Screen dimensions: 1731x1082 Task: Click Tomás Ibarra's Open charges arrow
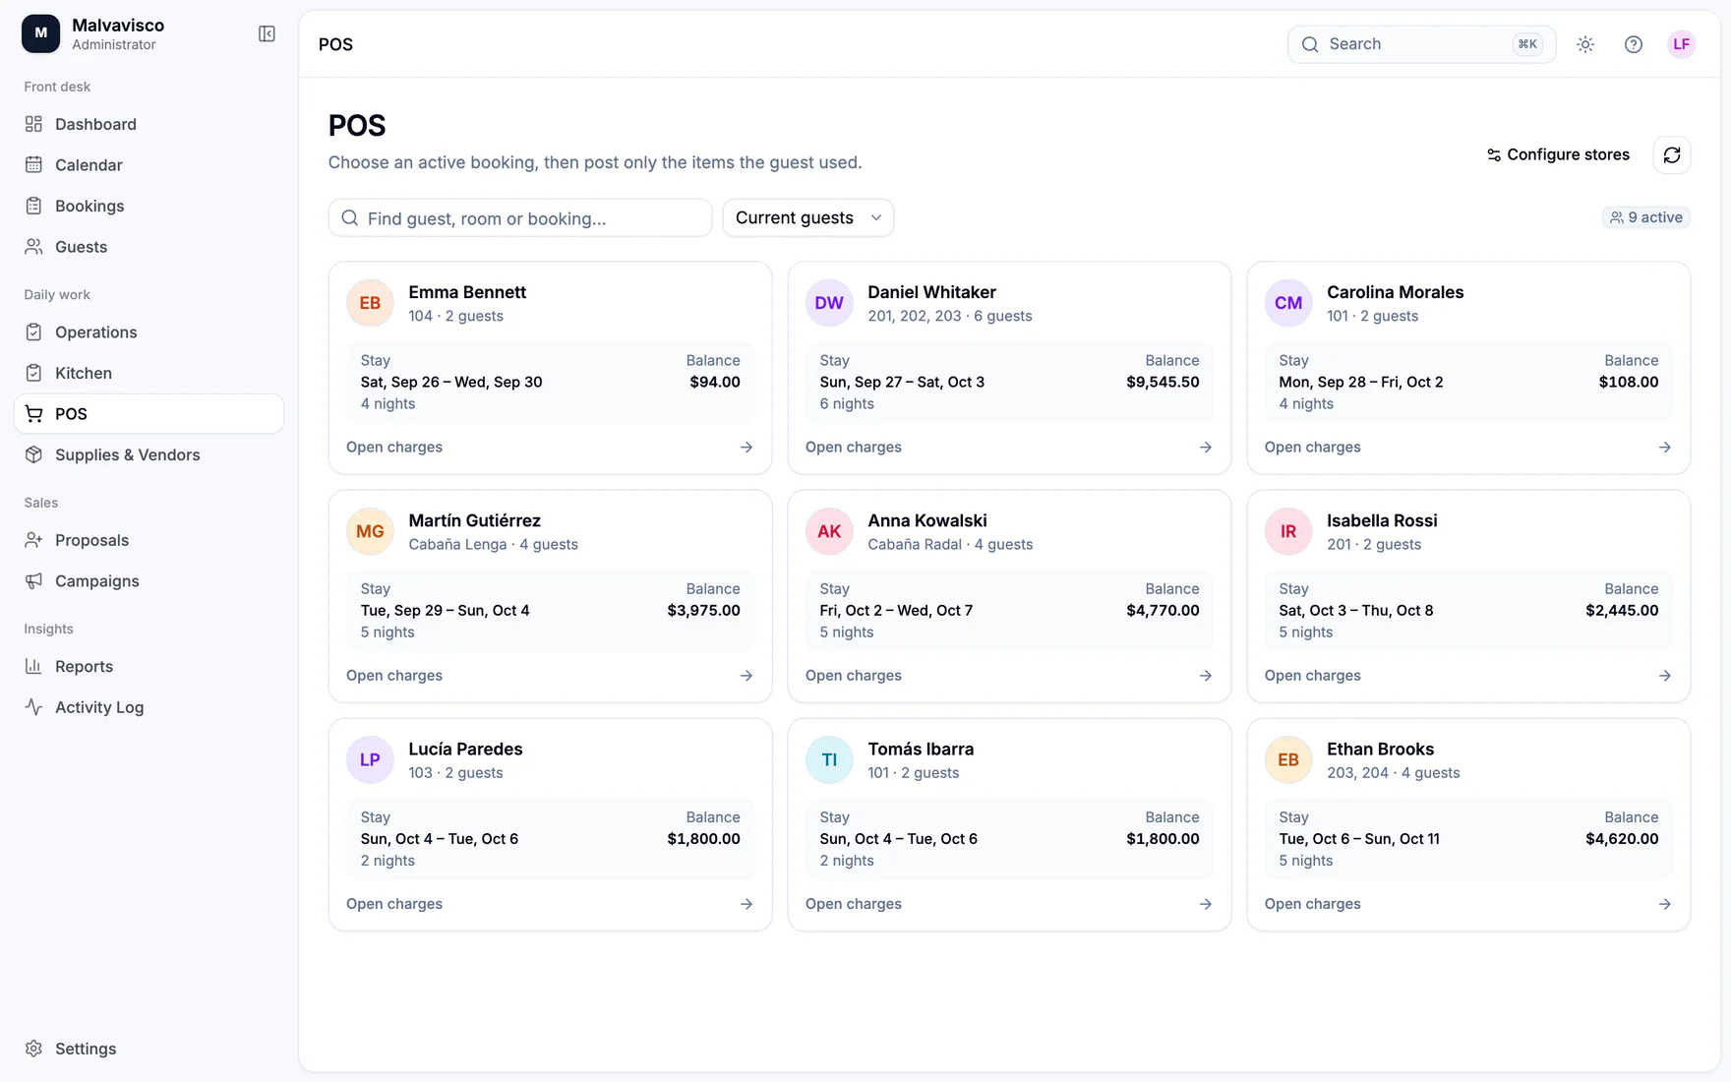click(1206, 904)
